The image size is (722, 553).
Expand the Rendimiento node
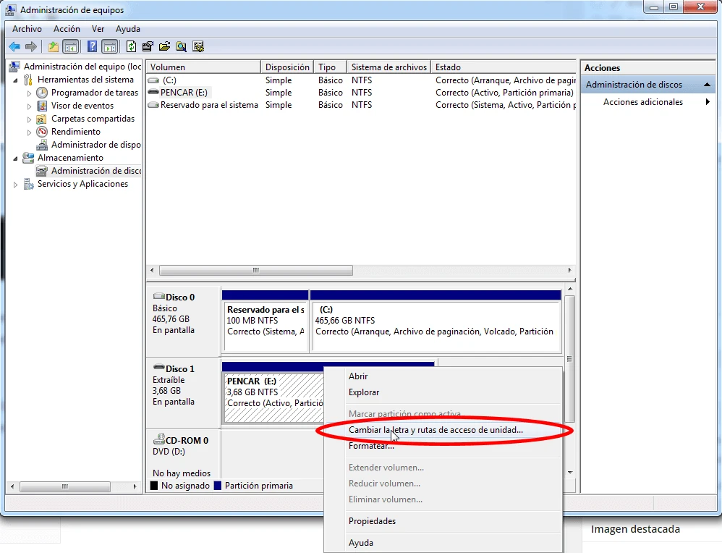tap(29, 132)
